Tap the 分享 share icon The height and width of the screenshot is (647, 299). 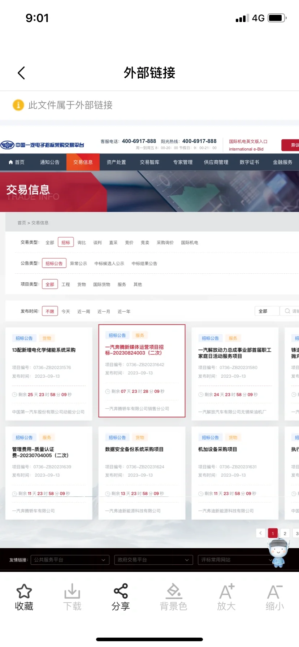[121, 591]
